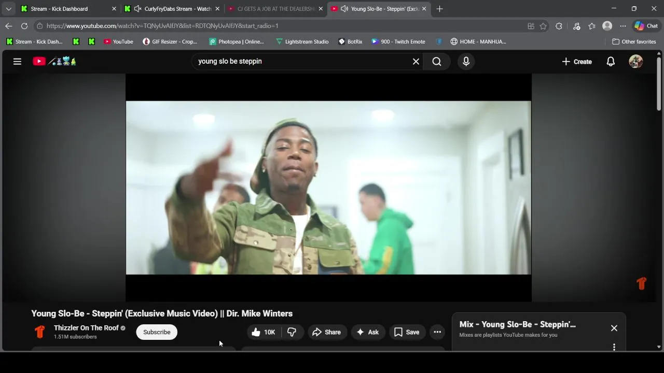Expand the Other favorites folder
This screenshot has width=664, height=373.
click(634, 41)
